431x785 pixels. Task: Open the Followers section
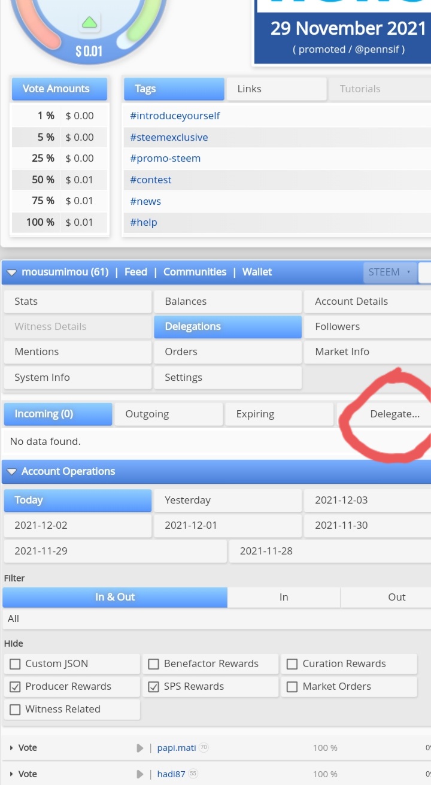(x=368, y=326)
